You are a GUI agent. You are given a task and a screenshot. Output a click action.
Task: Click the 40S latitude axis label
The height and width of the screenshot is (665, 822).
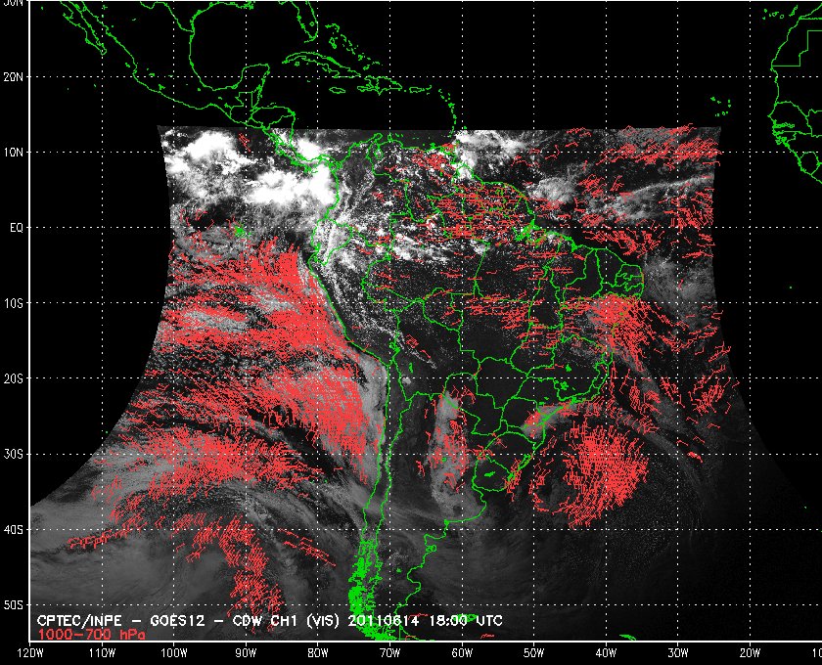[13, 530]
